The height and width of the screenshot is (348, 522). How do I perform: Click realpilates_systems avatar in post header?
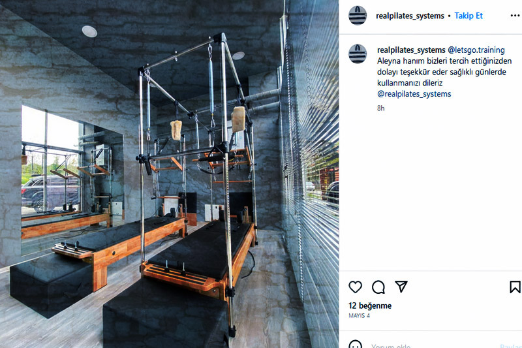(x=358, y=15)
